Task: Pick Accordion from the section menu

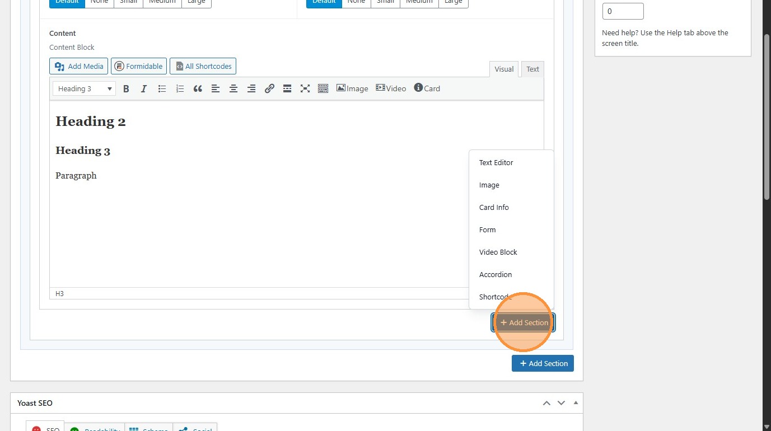Action: coord(511,274)
